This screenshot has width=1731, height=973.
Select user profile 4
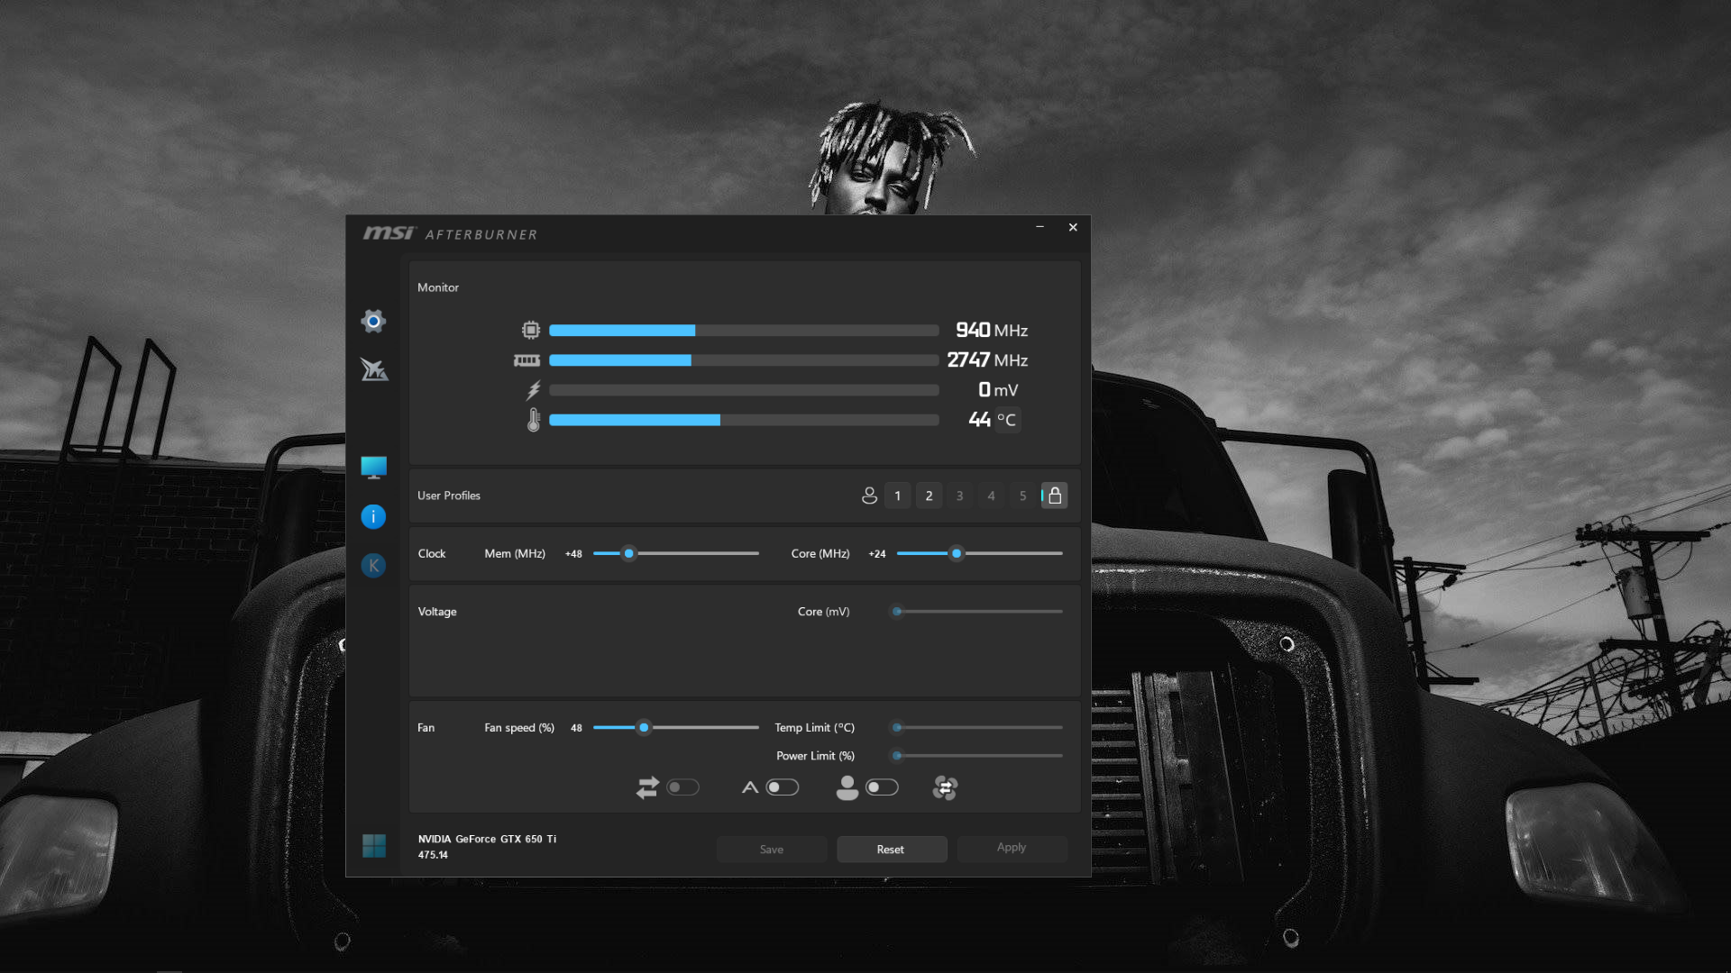991,496
